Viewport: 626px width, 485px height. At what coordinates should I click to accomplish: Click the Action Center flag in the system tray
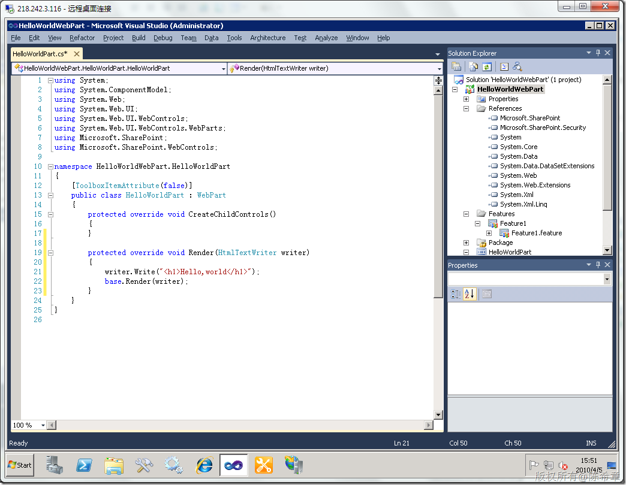coord(534,465)
